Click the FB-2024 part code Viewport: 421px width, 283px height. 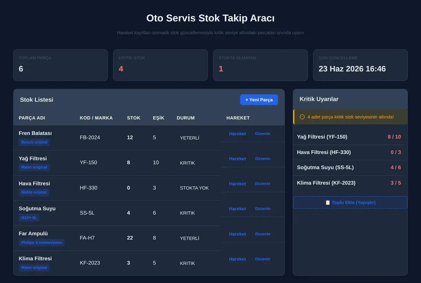pos(90,138)
